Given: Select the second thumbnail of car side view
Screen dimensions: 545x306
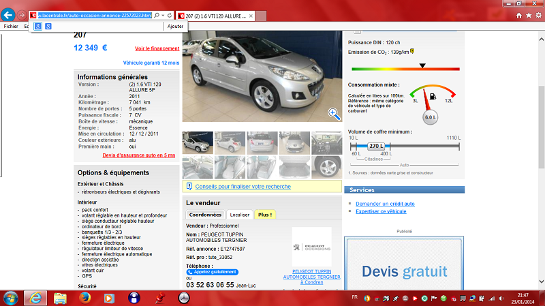Looking at the screenshot, I should [230, 142].
